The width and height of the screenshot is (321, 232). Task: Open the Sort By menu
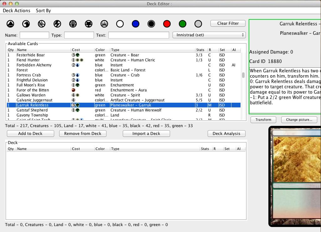click(43, 11)
